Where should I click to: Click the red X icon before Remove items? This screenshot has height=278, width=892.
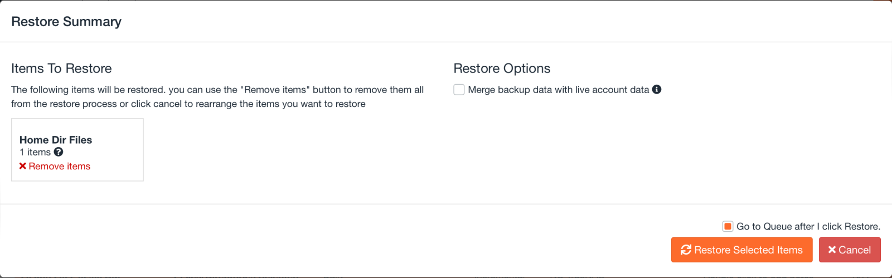point(23,166)
